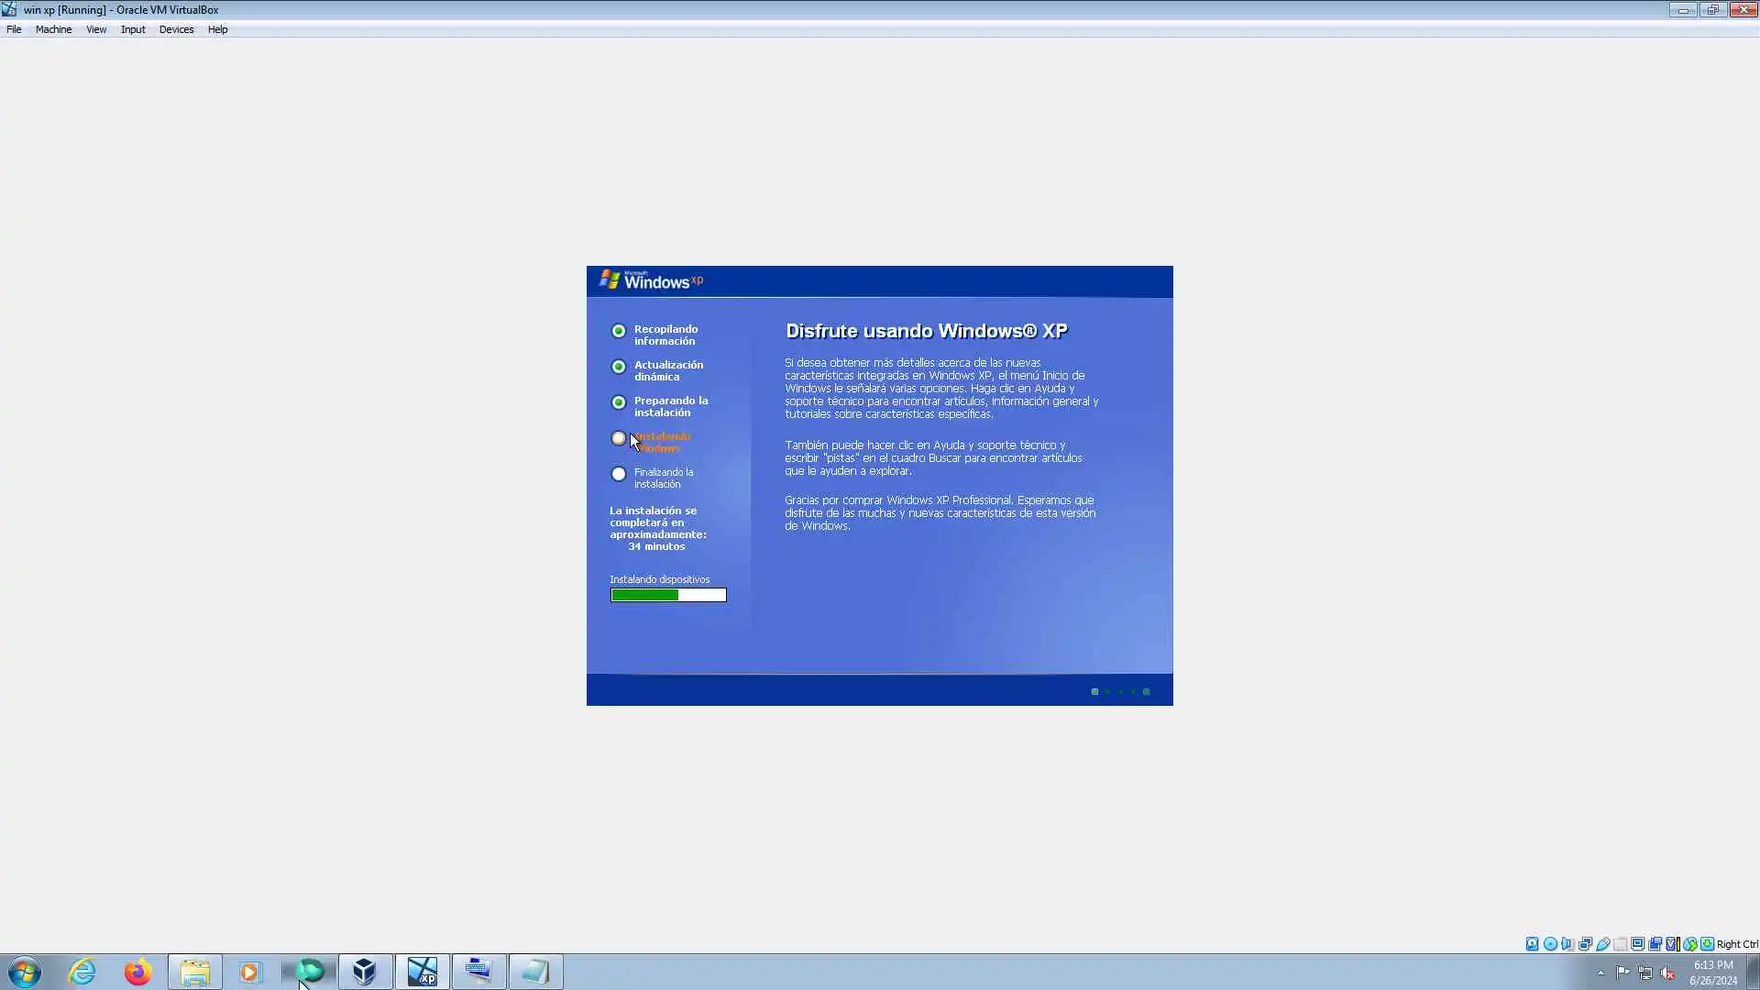The width and height of the screenshot is (1760, 990).
Task: Click the network adapters status icon
Action: (1585, 944)
